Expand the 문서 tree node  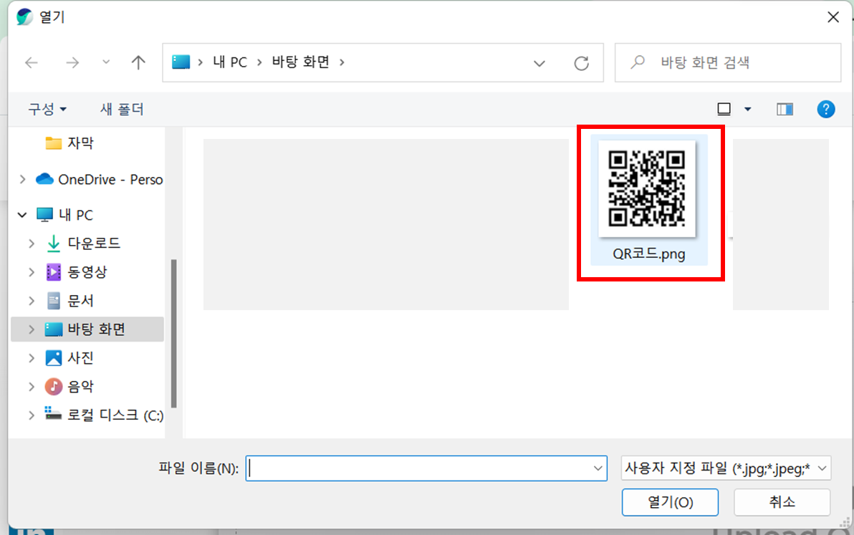click(x=32, y=300)
